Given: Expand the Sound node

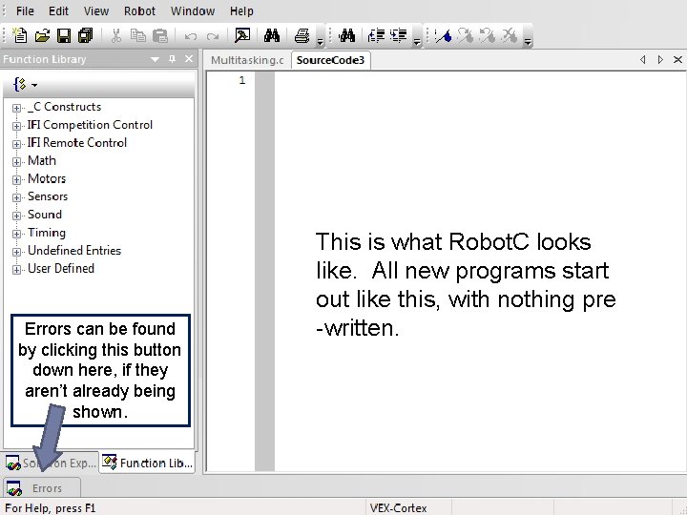Looking at the screenshot, I should (x=16, y=216).
